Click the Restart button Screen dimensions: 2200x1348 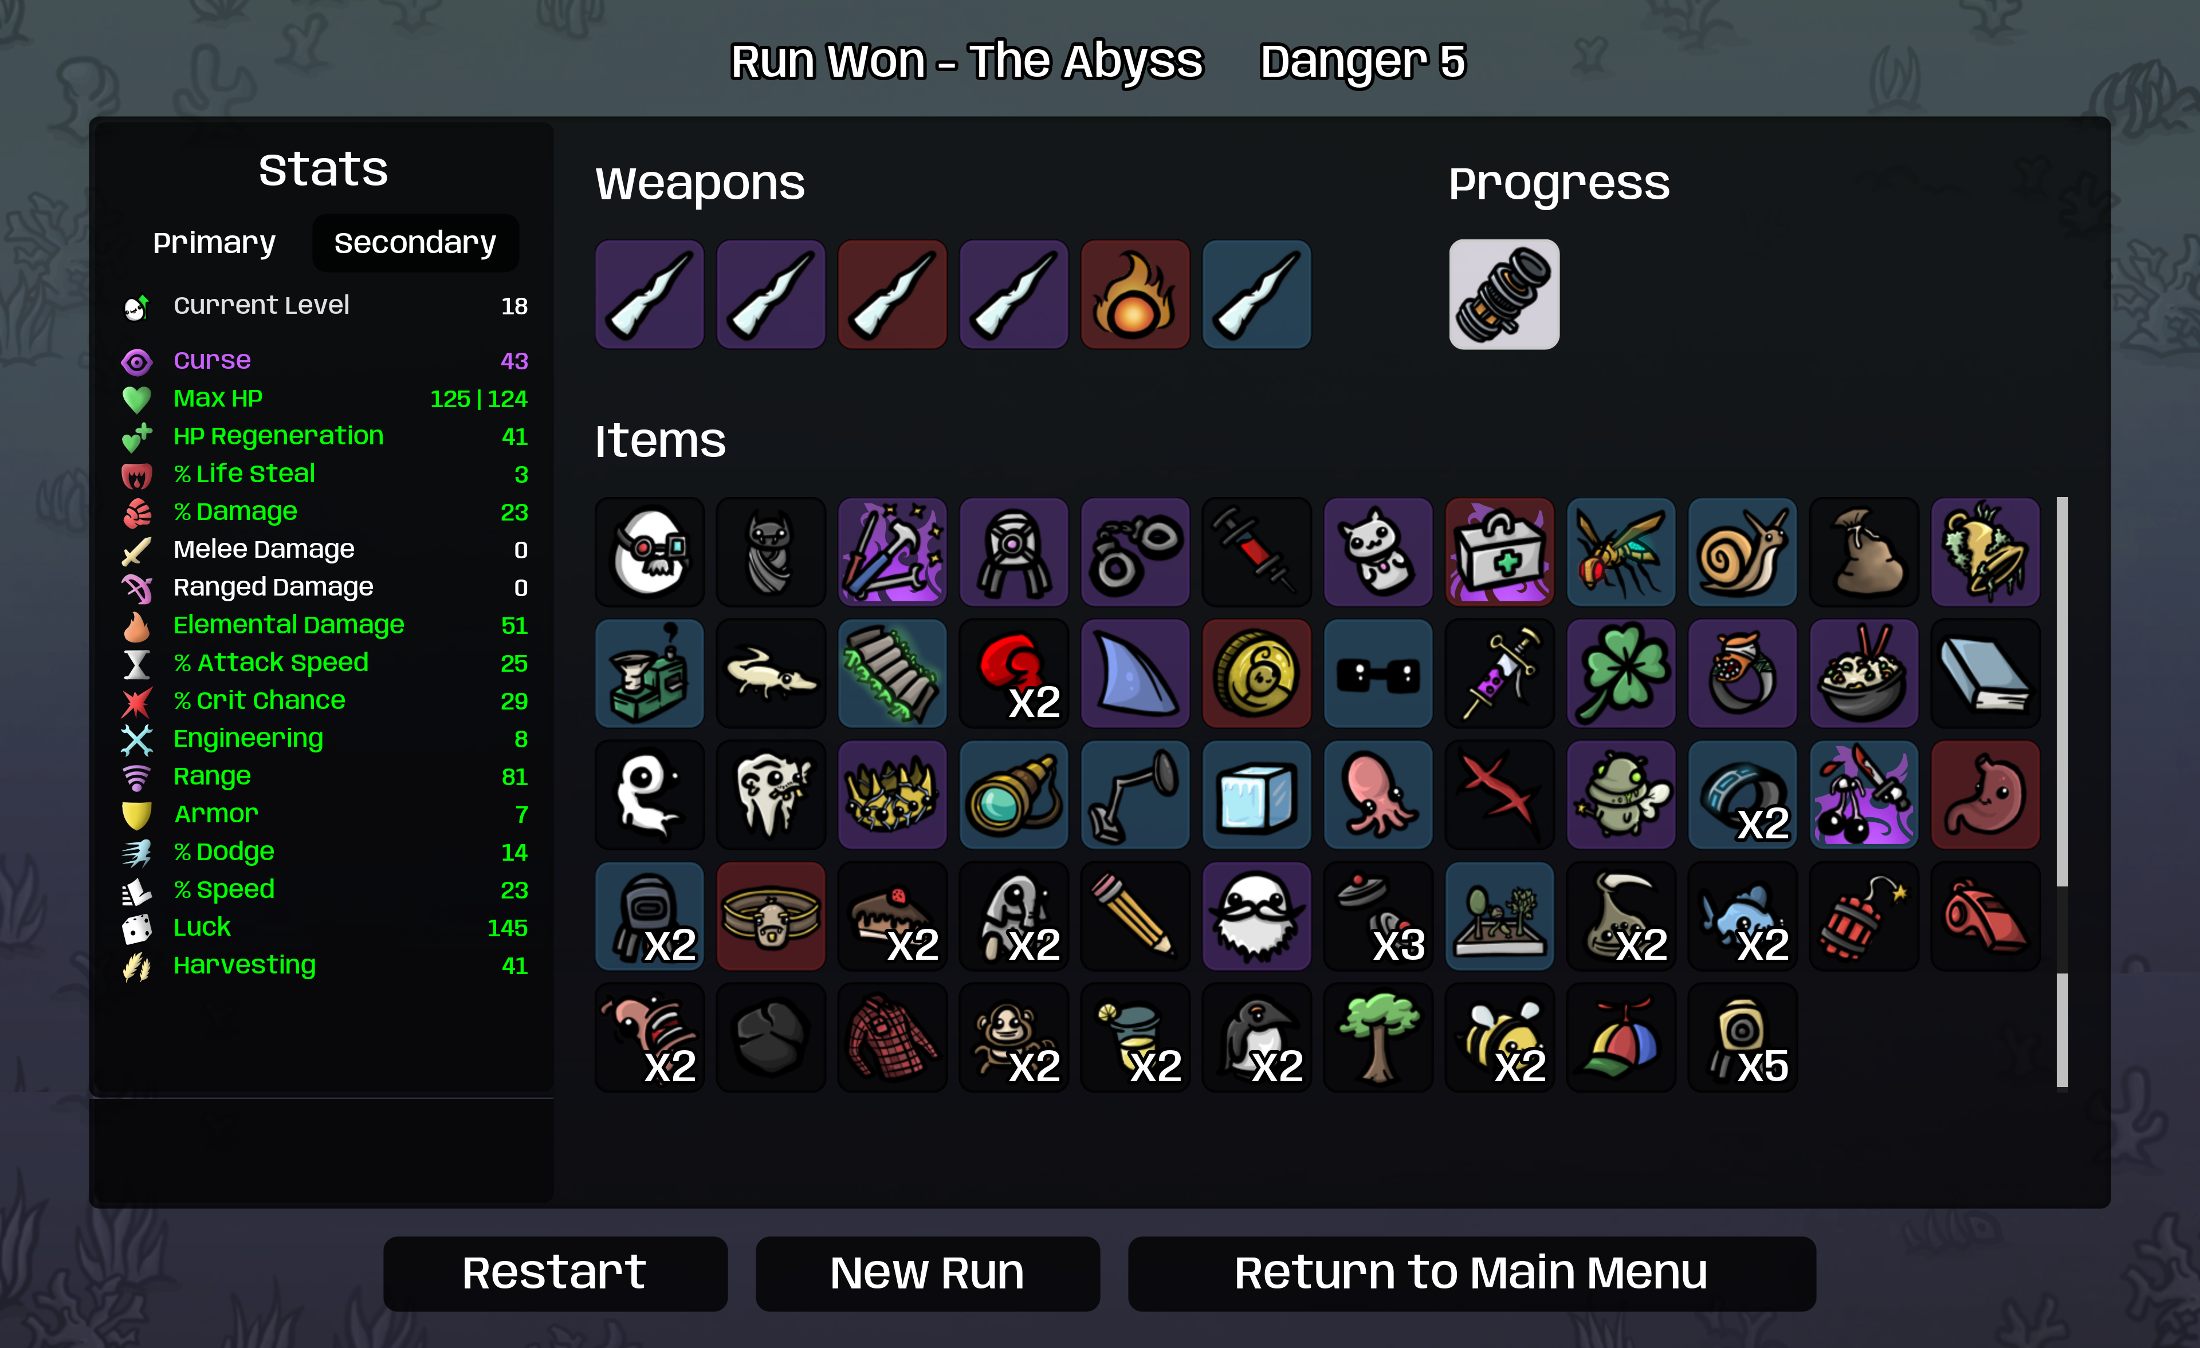point(555,1273)
